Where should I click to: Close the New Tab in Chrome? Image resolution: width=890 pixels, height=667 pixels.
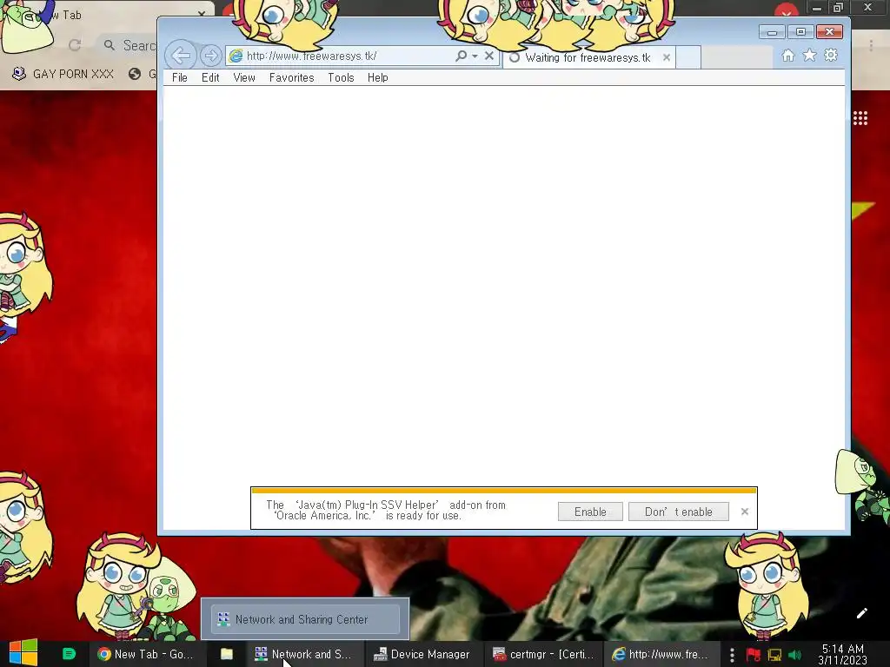click(202, 13)
